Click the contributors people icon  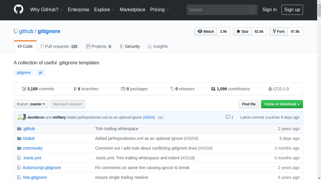point(213,89)
